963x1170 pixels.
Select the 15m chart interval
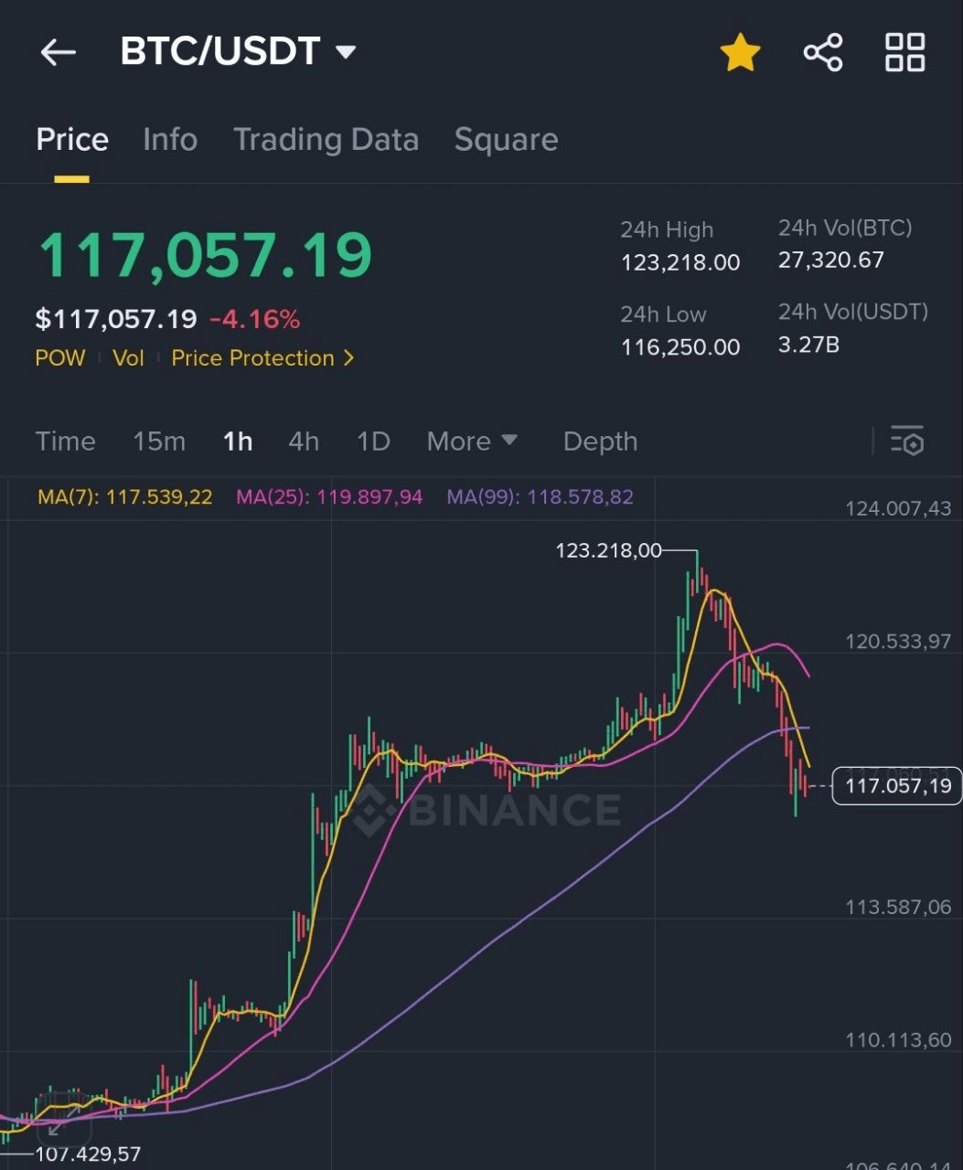click(159, 441)
